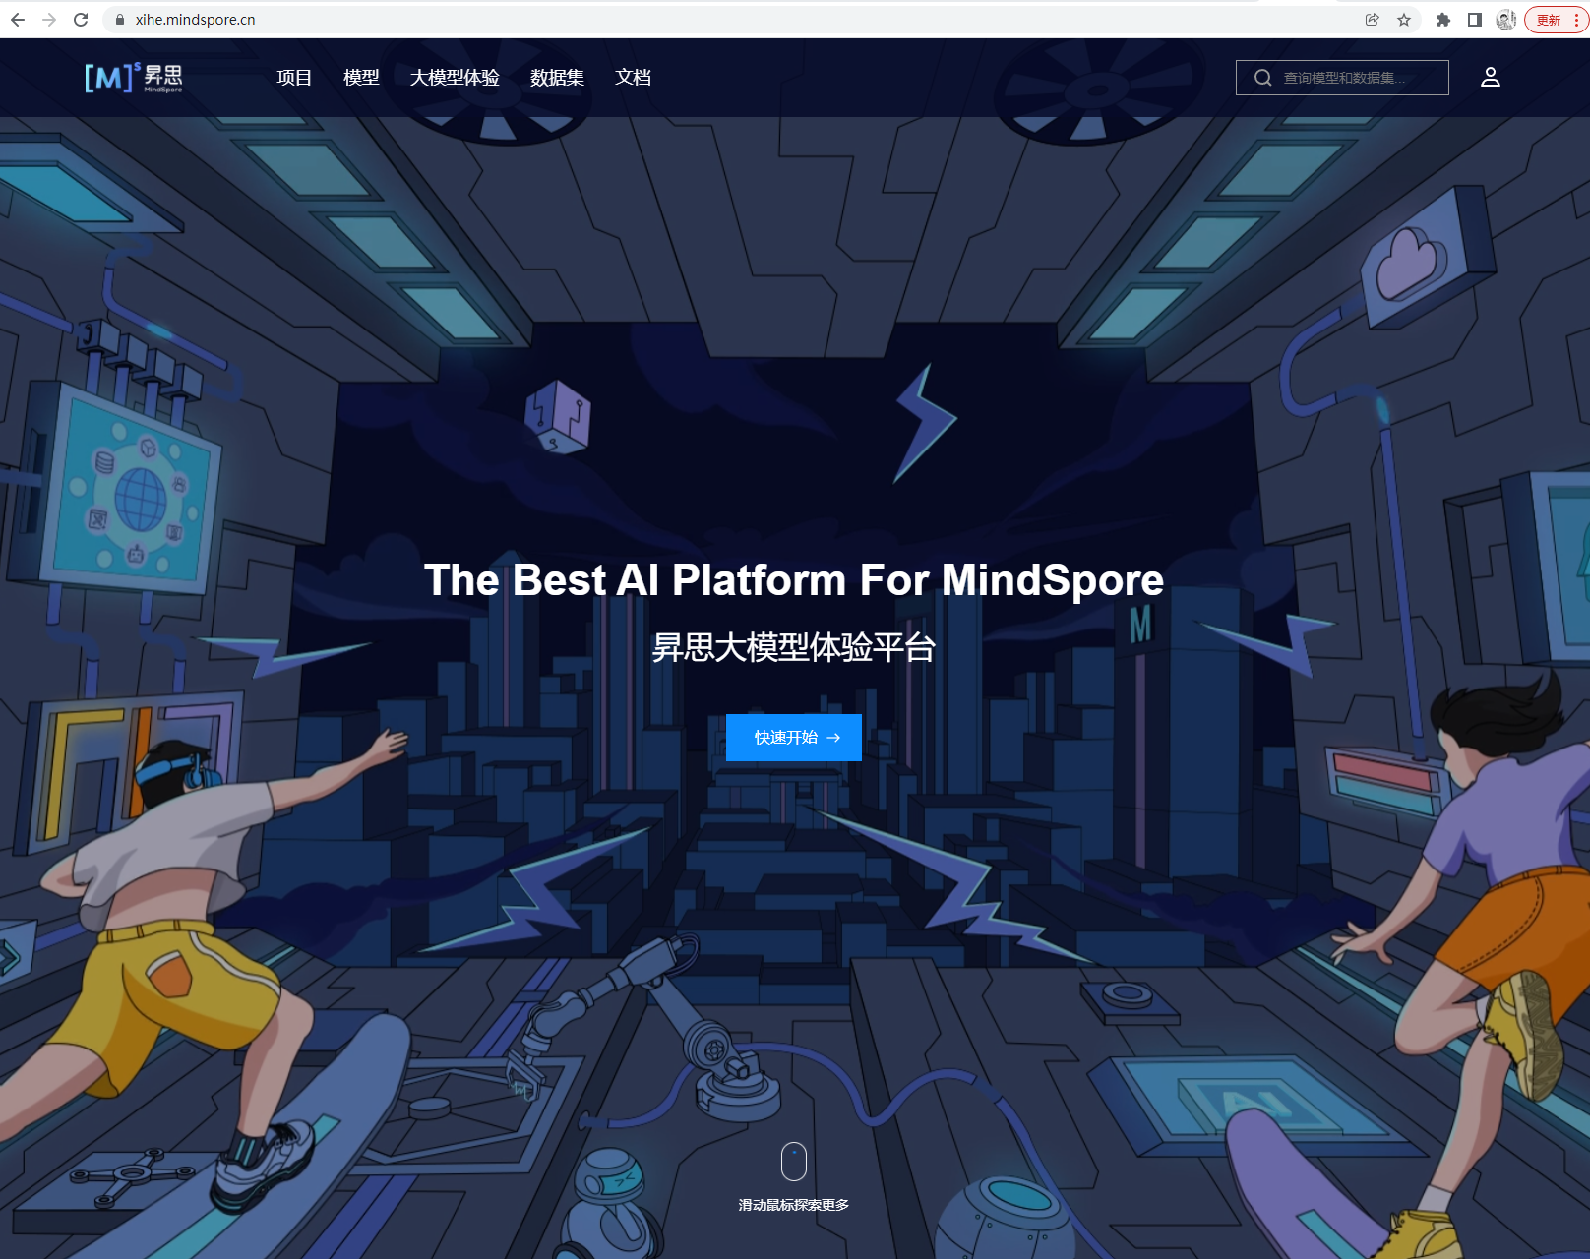Focus the 查询模型和数据集 search field

click(x=1342, y=78)
